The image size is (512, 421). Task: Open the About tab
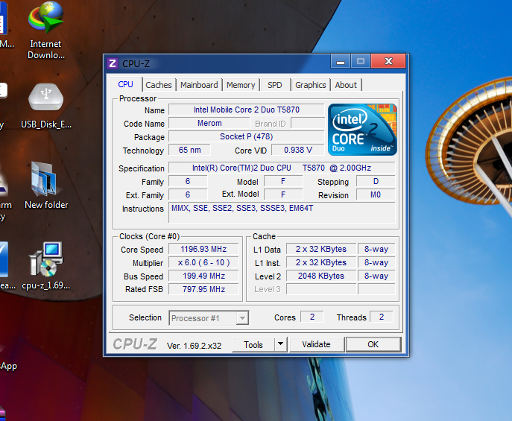click(x=346, y=85)
